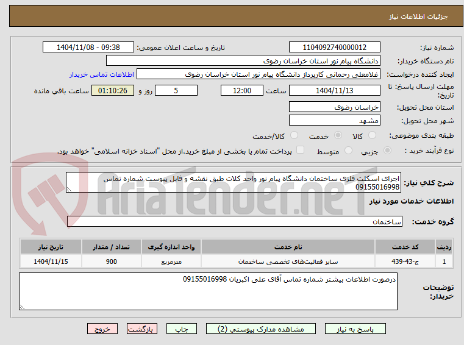Toggle the Islamic treasury payment checkbox
The width and height of the screenshot is (464, 345).
301,150
